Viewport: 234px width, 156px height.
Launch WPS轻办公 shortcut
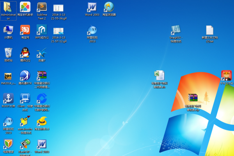pyautogui.click(x=42, y=32)
